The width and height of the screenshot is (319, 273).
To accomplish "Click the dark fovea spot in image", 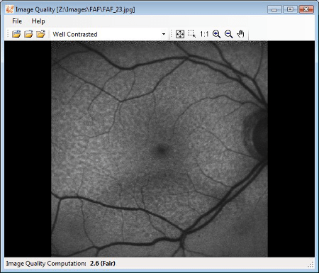I will (162, 149).
